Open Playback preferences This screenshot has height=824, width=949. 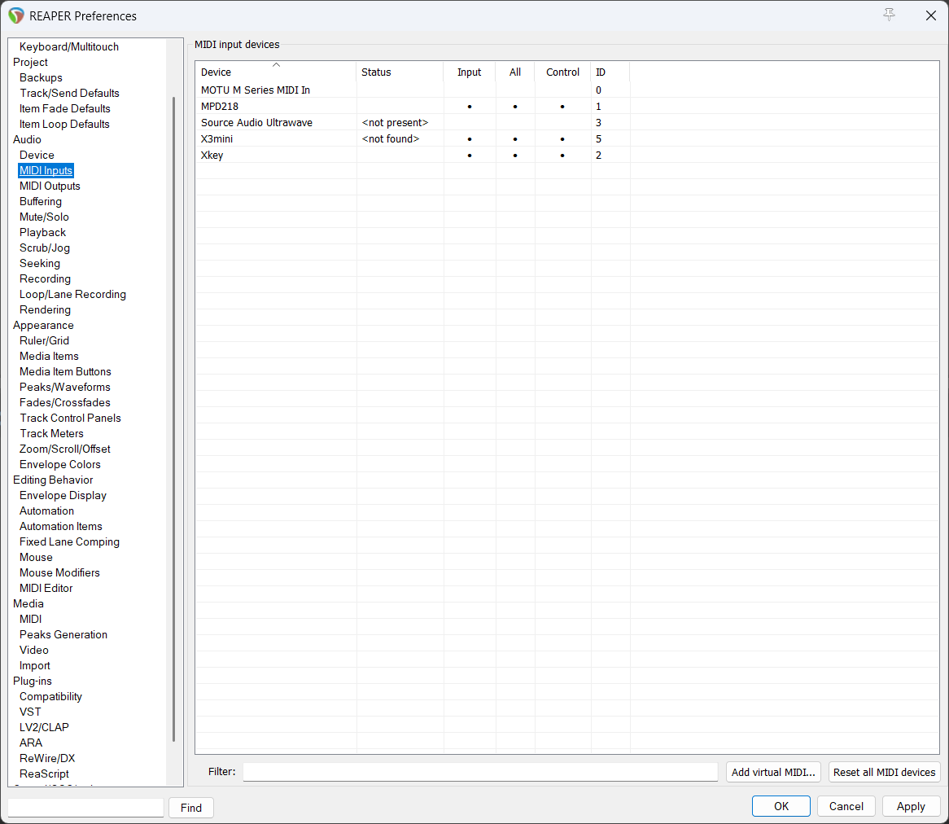pos(42,233)
